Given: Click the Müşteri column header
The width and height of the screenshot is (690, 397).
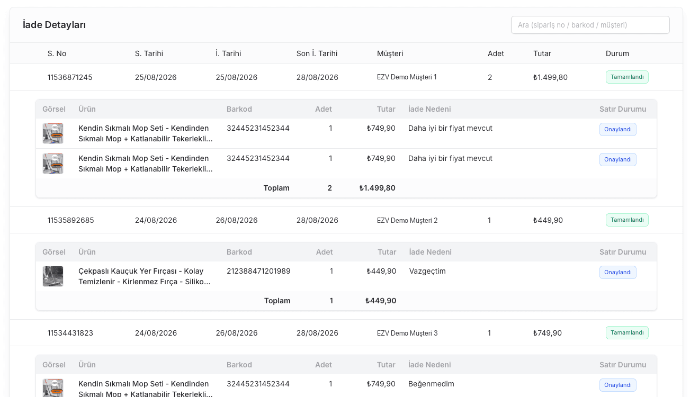Looking at the screenshot, I should [x=390, y=53].
